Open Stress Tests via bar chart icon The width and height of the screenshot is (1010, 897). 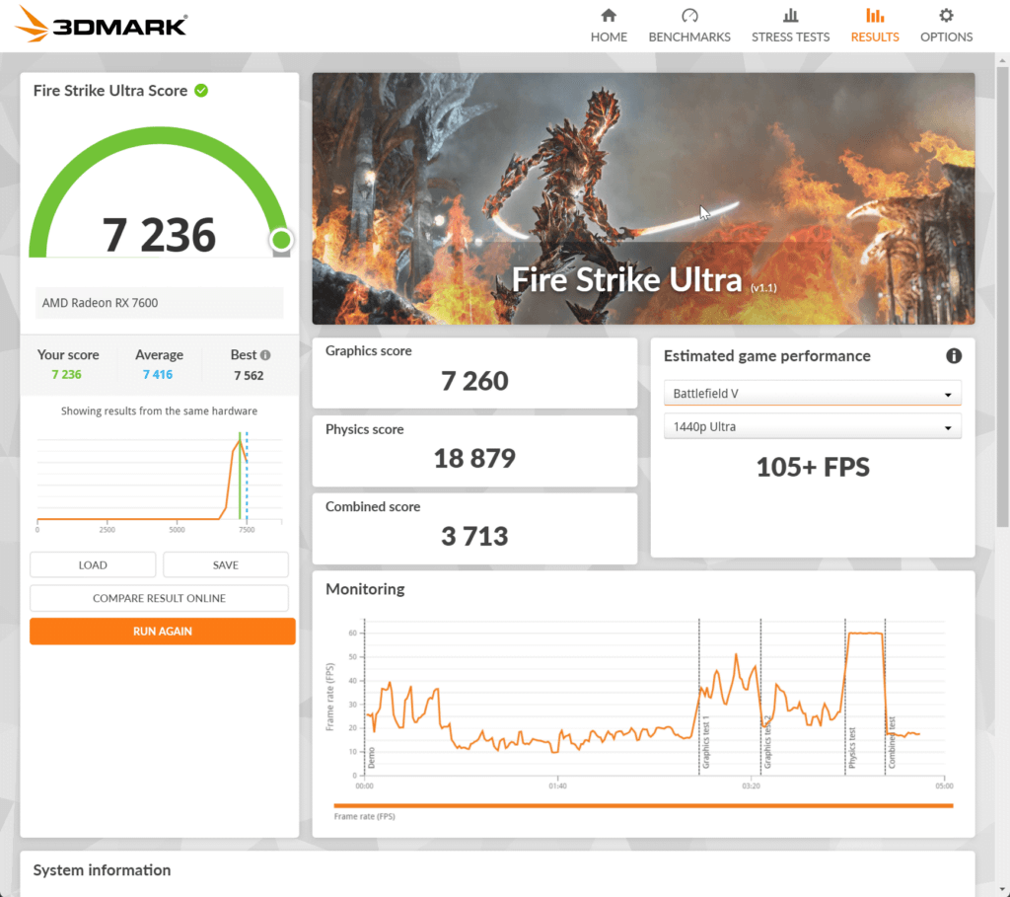pyautogui.click(x=790, y=16)
